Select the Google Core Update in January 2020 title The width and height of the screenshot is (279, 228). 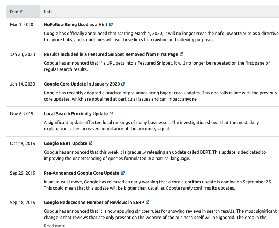tap(82, 84)
